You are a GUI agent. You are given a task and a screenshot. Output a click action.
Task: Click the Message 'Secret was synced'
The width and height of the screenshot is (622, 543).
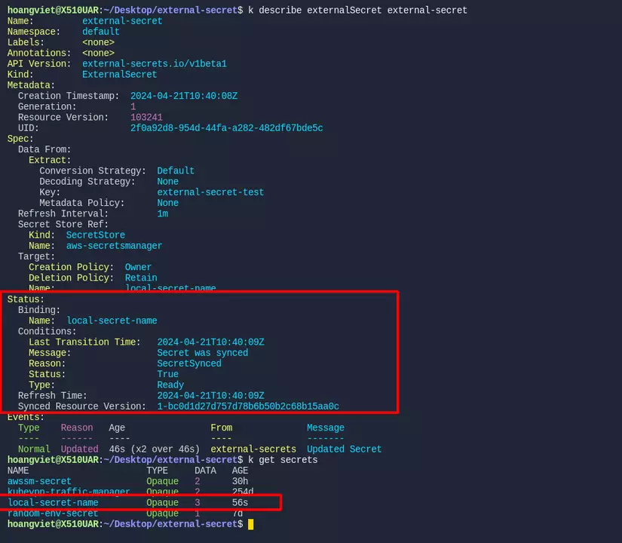pyautogui.click(x=203, y=353)
